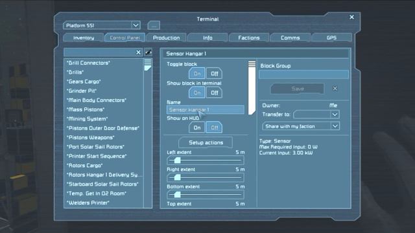Open the Comms tab
Image resolution: width=415 pixels, height=233 pixels.
point(290,38)
